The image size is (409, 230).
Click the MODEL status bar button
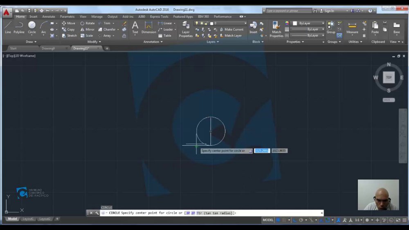click(x=268, y=220)
